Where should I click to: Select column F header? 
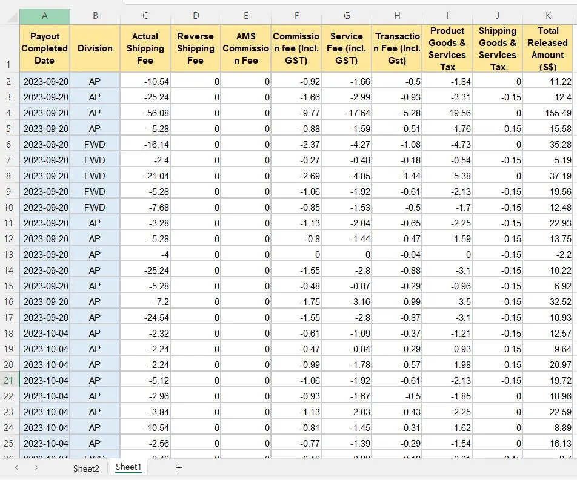click(x=296, y=16)
